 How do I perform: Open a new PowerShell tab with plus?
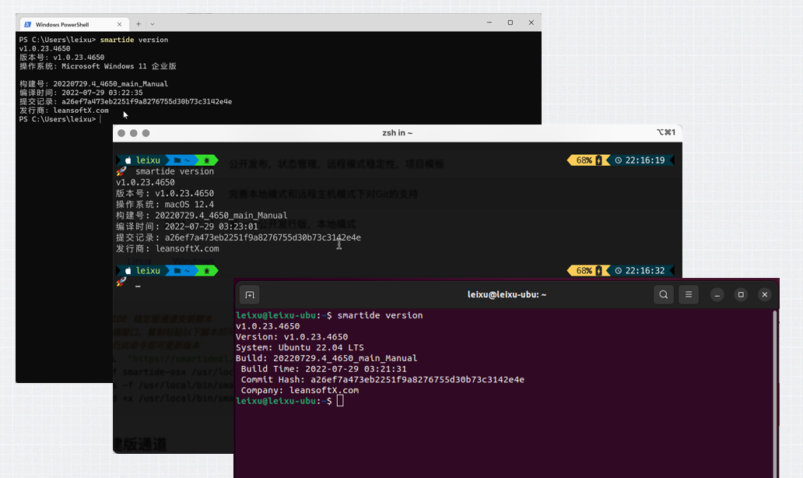[x=139, y=24]
